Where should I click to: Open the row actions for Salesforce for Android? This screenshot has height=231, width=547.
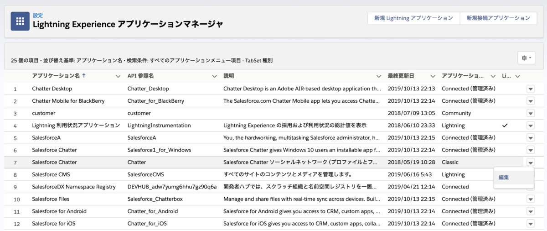(x=531, y=211)
